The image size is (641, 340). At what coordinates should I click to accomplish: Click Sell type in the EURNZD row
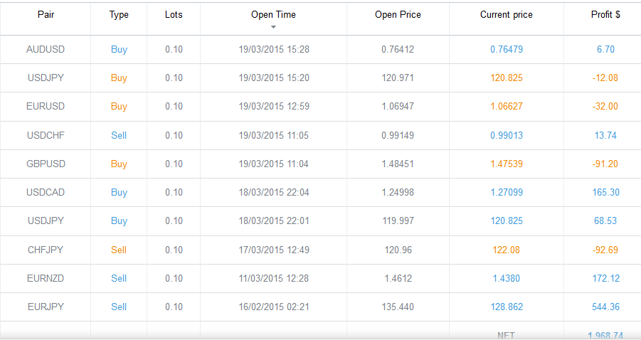click(x=119, y=278)
